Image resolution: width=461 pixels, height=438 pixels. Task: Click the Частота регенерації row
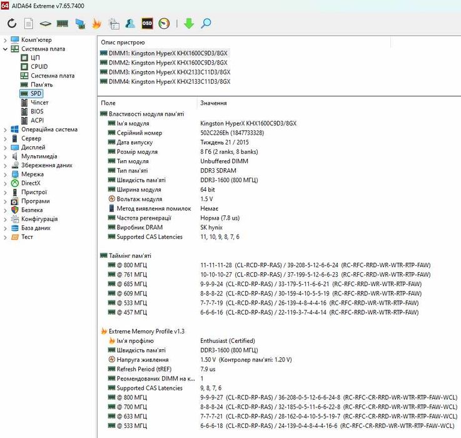[x=174, y=218]
